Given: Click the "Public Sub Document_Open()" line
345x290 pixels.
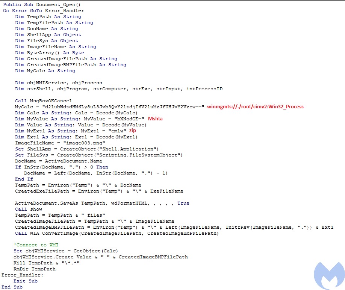Looking at the screenshot, I should (42, 5).
